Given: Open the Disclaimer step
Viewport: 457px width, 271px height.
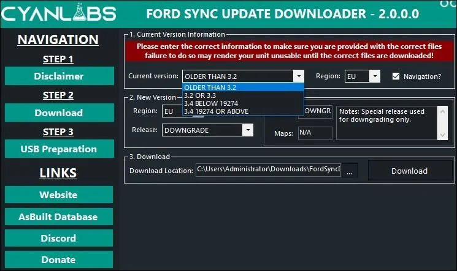Looking at the screenshot, I should click(59, 76).
